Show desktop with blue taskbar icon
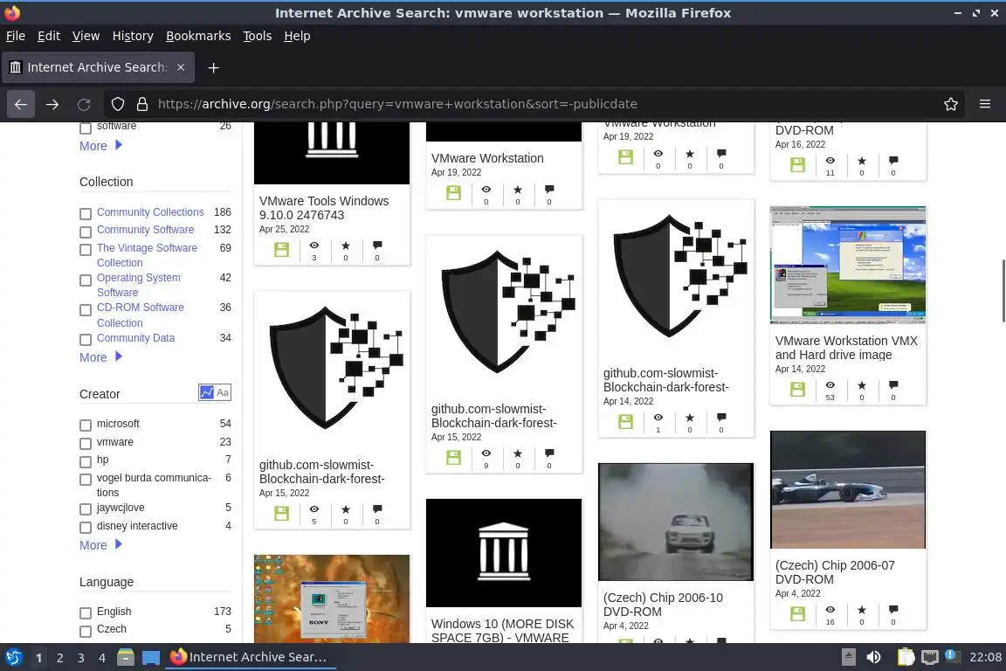The width and height of the screenshot is (1006, 671). (x=151, y=658)
